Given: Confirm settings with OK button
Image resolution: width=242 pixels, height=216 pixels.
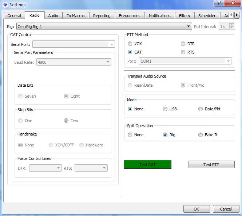Looking at the screenshot, I should coord(197,209).
